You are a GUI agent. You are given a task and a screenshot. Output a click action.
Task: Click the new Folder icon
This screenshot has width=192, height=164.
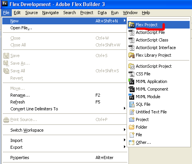[132, 127]
